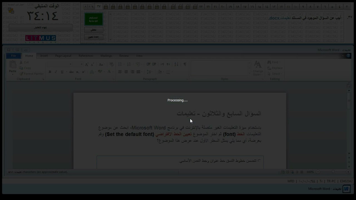Apply Superscript formatting
Screen dimensions: 356x200
coord(83,72)
